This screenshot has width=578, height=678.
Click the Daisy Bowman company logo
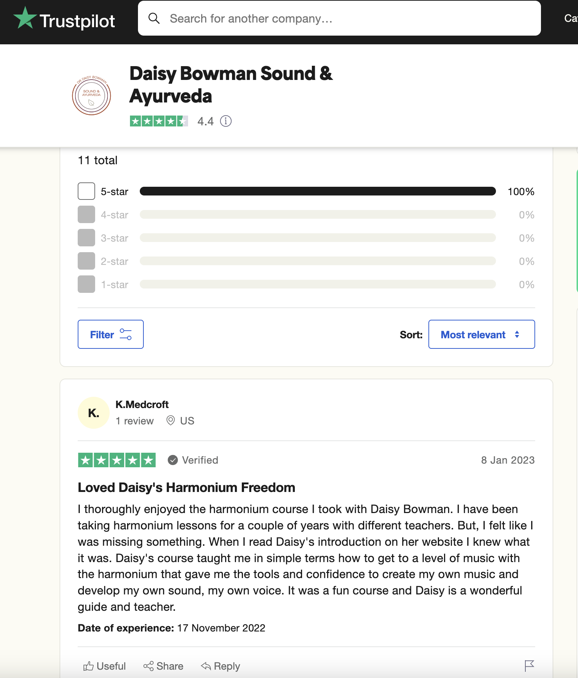[91, 96]
